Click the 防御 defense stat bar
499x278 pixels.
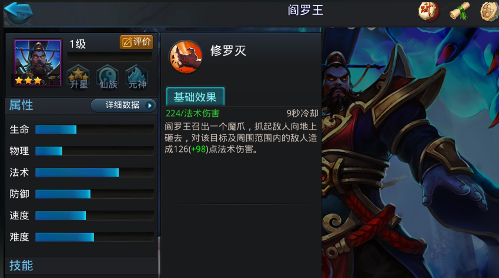pos(95,194)
